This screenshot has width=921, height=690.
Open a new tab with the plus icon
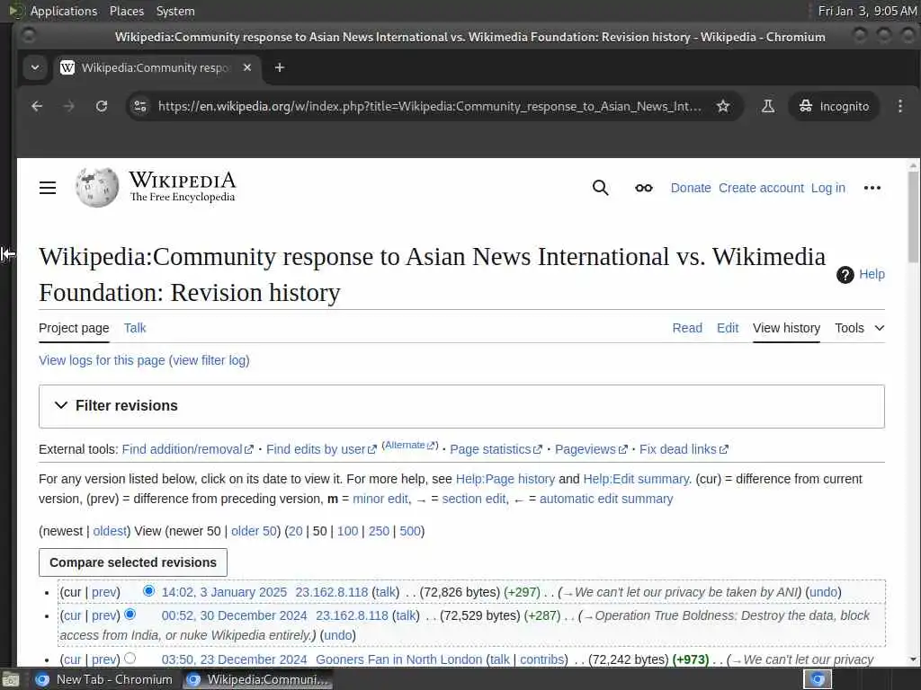click(280, 67)
